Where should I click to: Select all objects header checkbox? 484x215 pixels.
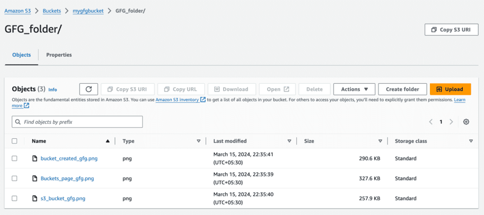(x=14, y=141)
